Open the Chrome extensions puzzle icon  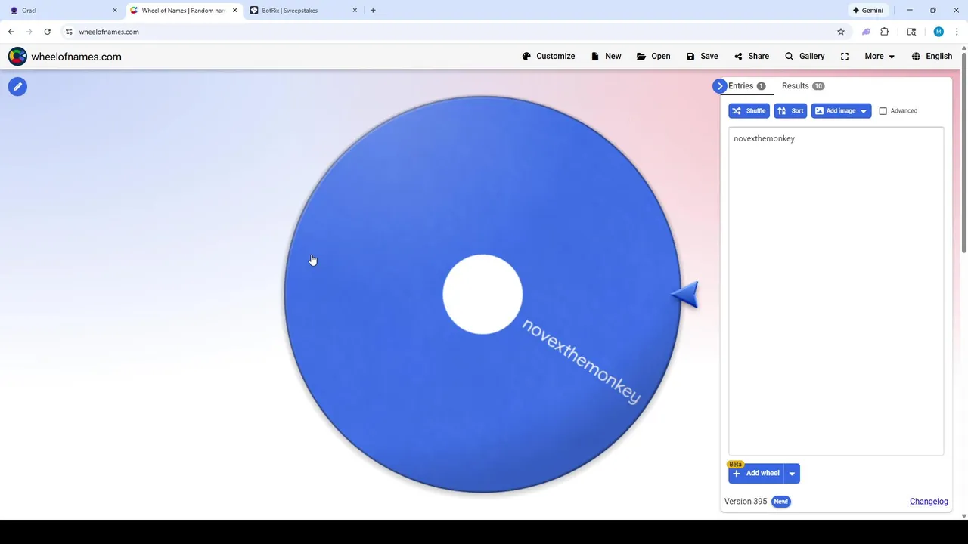tap(885, 32)
